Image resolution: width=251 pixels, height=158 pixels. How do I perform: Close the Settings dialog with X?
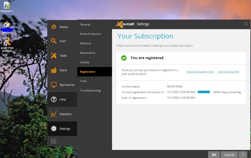point(246,24)
